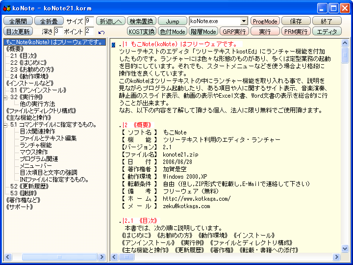353x265 pixels.
Task: Select tree item マウス操作
Action: click(x=34, y=152)
